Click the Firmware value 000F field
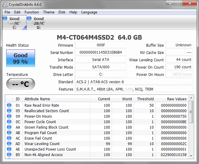Image resolution: width=199 pixels, height=164 pixels. 101,45
